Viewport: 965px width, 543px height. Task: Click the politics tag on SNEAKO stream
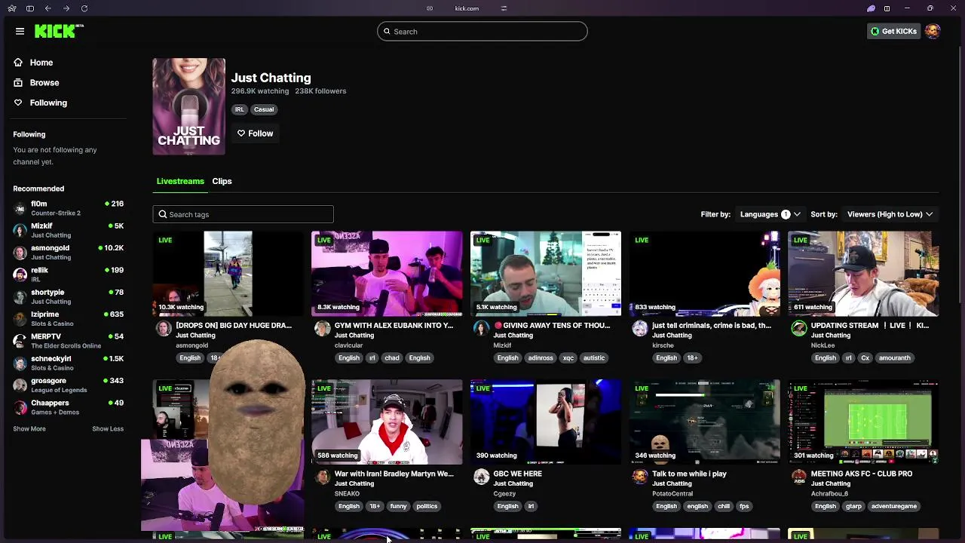click(427, 506)
